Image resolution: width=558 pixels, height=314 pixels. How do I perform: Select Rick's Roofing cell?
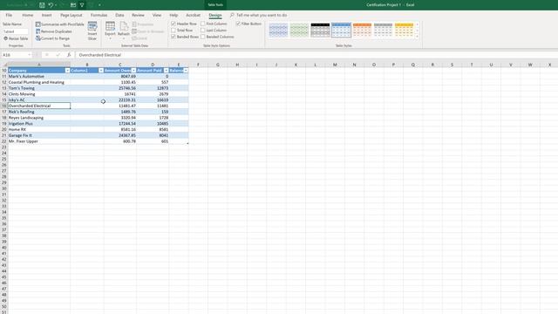[x=39, y=112]
